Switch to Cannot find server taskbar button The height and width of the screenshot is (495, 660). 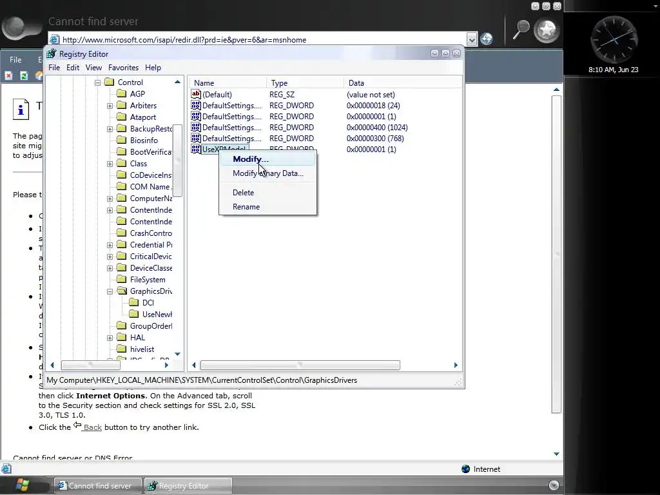pos(98,486)
